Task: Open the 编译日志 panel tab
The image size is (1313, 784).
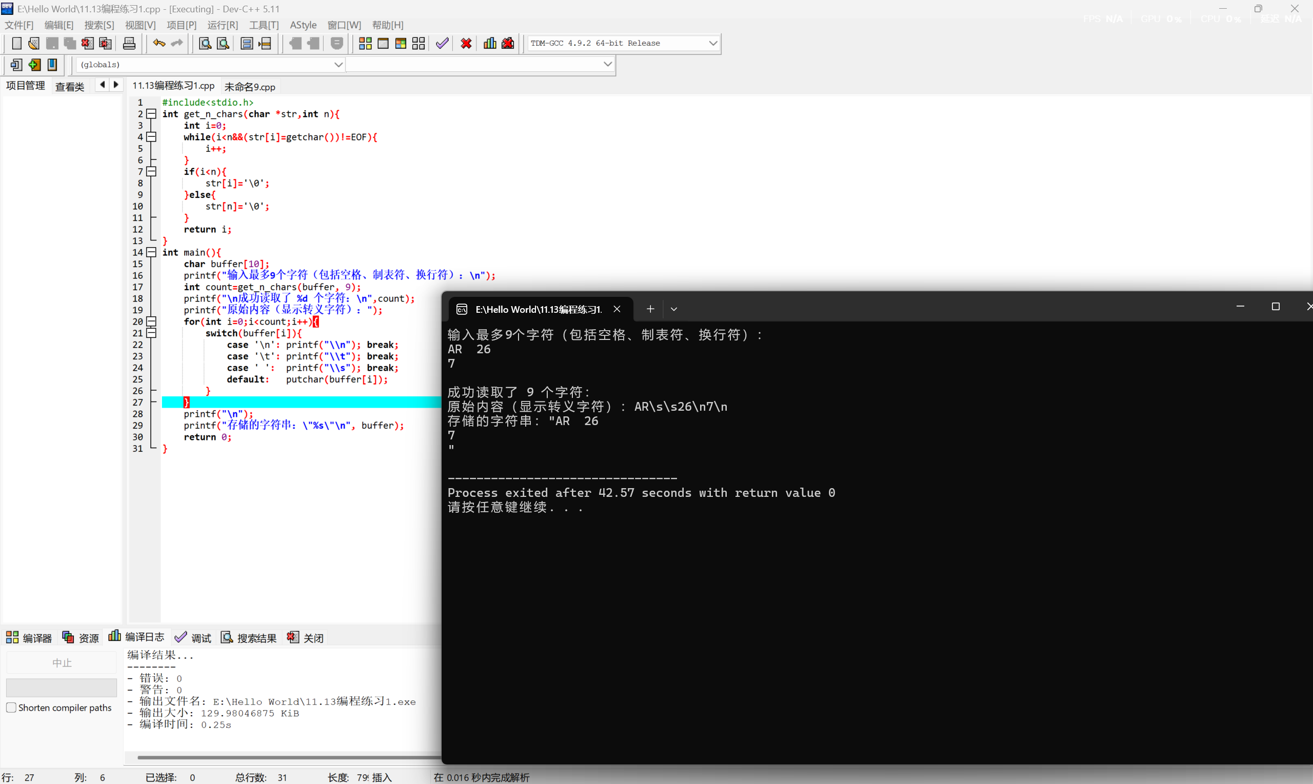Action: 136,637
